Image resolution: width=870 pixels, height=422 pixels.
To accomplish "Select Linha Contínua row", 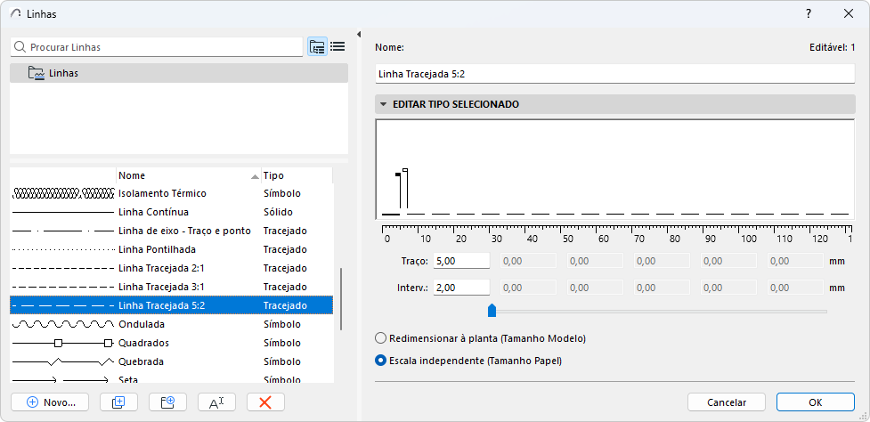I will click(x=172, y=213).
